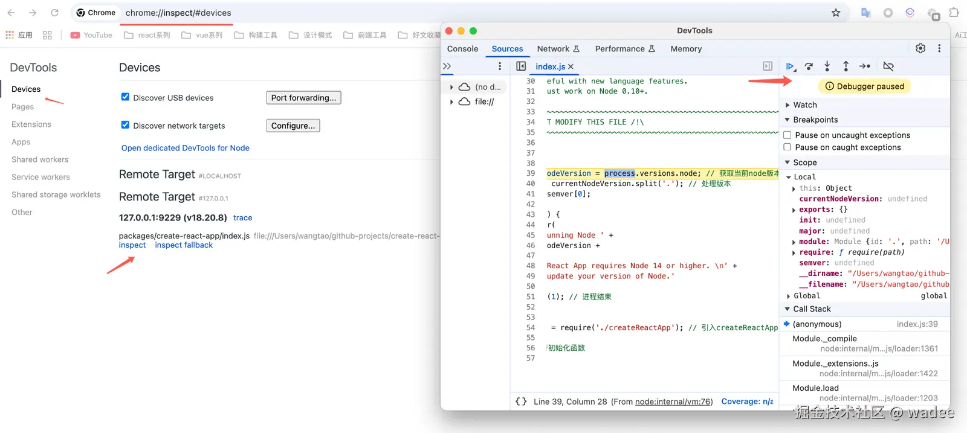Click the inspect link for index.js

[x=132, y=245]
